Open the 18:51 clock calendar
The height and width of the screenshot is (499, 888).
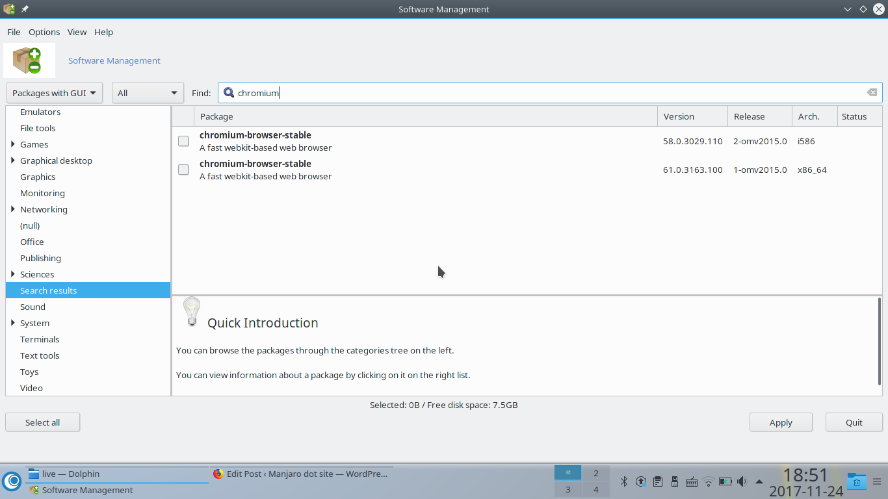pyautogui.click(x=805, y=483)
